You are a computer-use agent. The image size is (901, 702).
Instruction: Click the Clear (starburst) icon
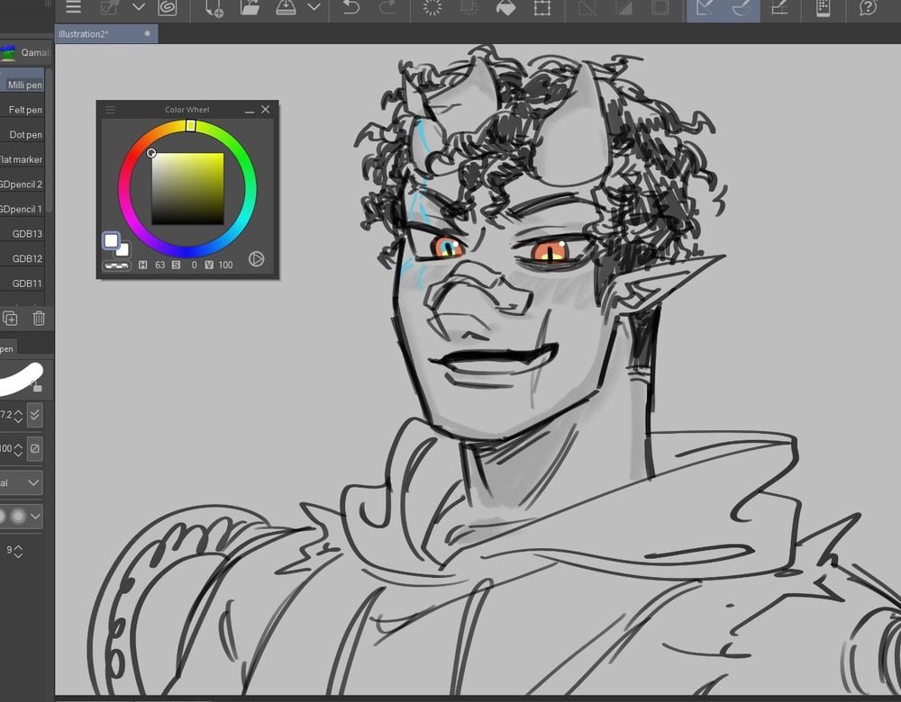click(x=432, y=7)
